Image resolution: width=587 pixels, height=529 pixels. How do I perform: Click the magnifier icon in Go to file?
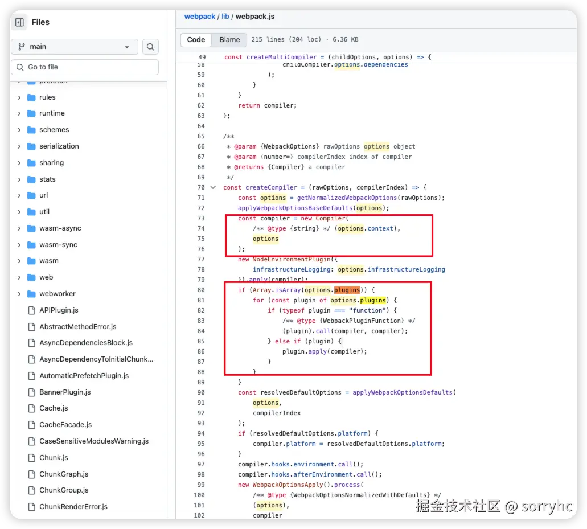pos(20,67)
